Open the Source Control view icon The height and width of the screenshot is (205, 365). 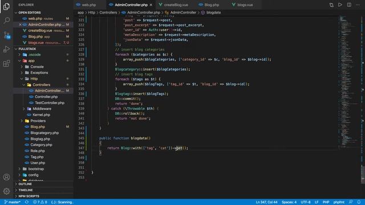tap(6, 35)
